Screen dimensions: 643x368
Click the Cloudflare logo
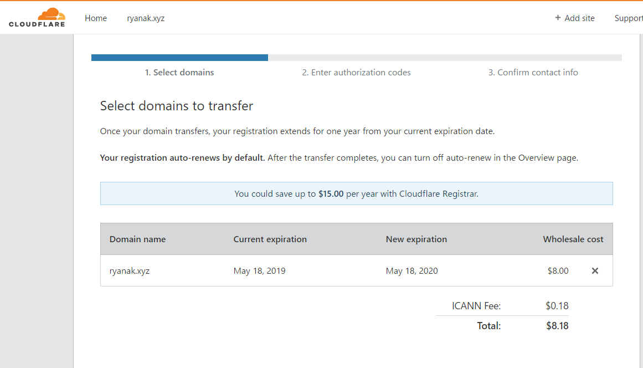(x=37, y=18)
